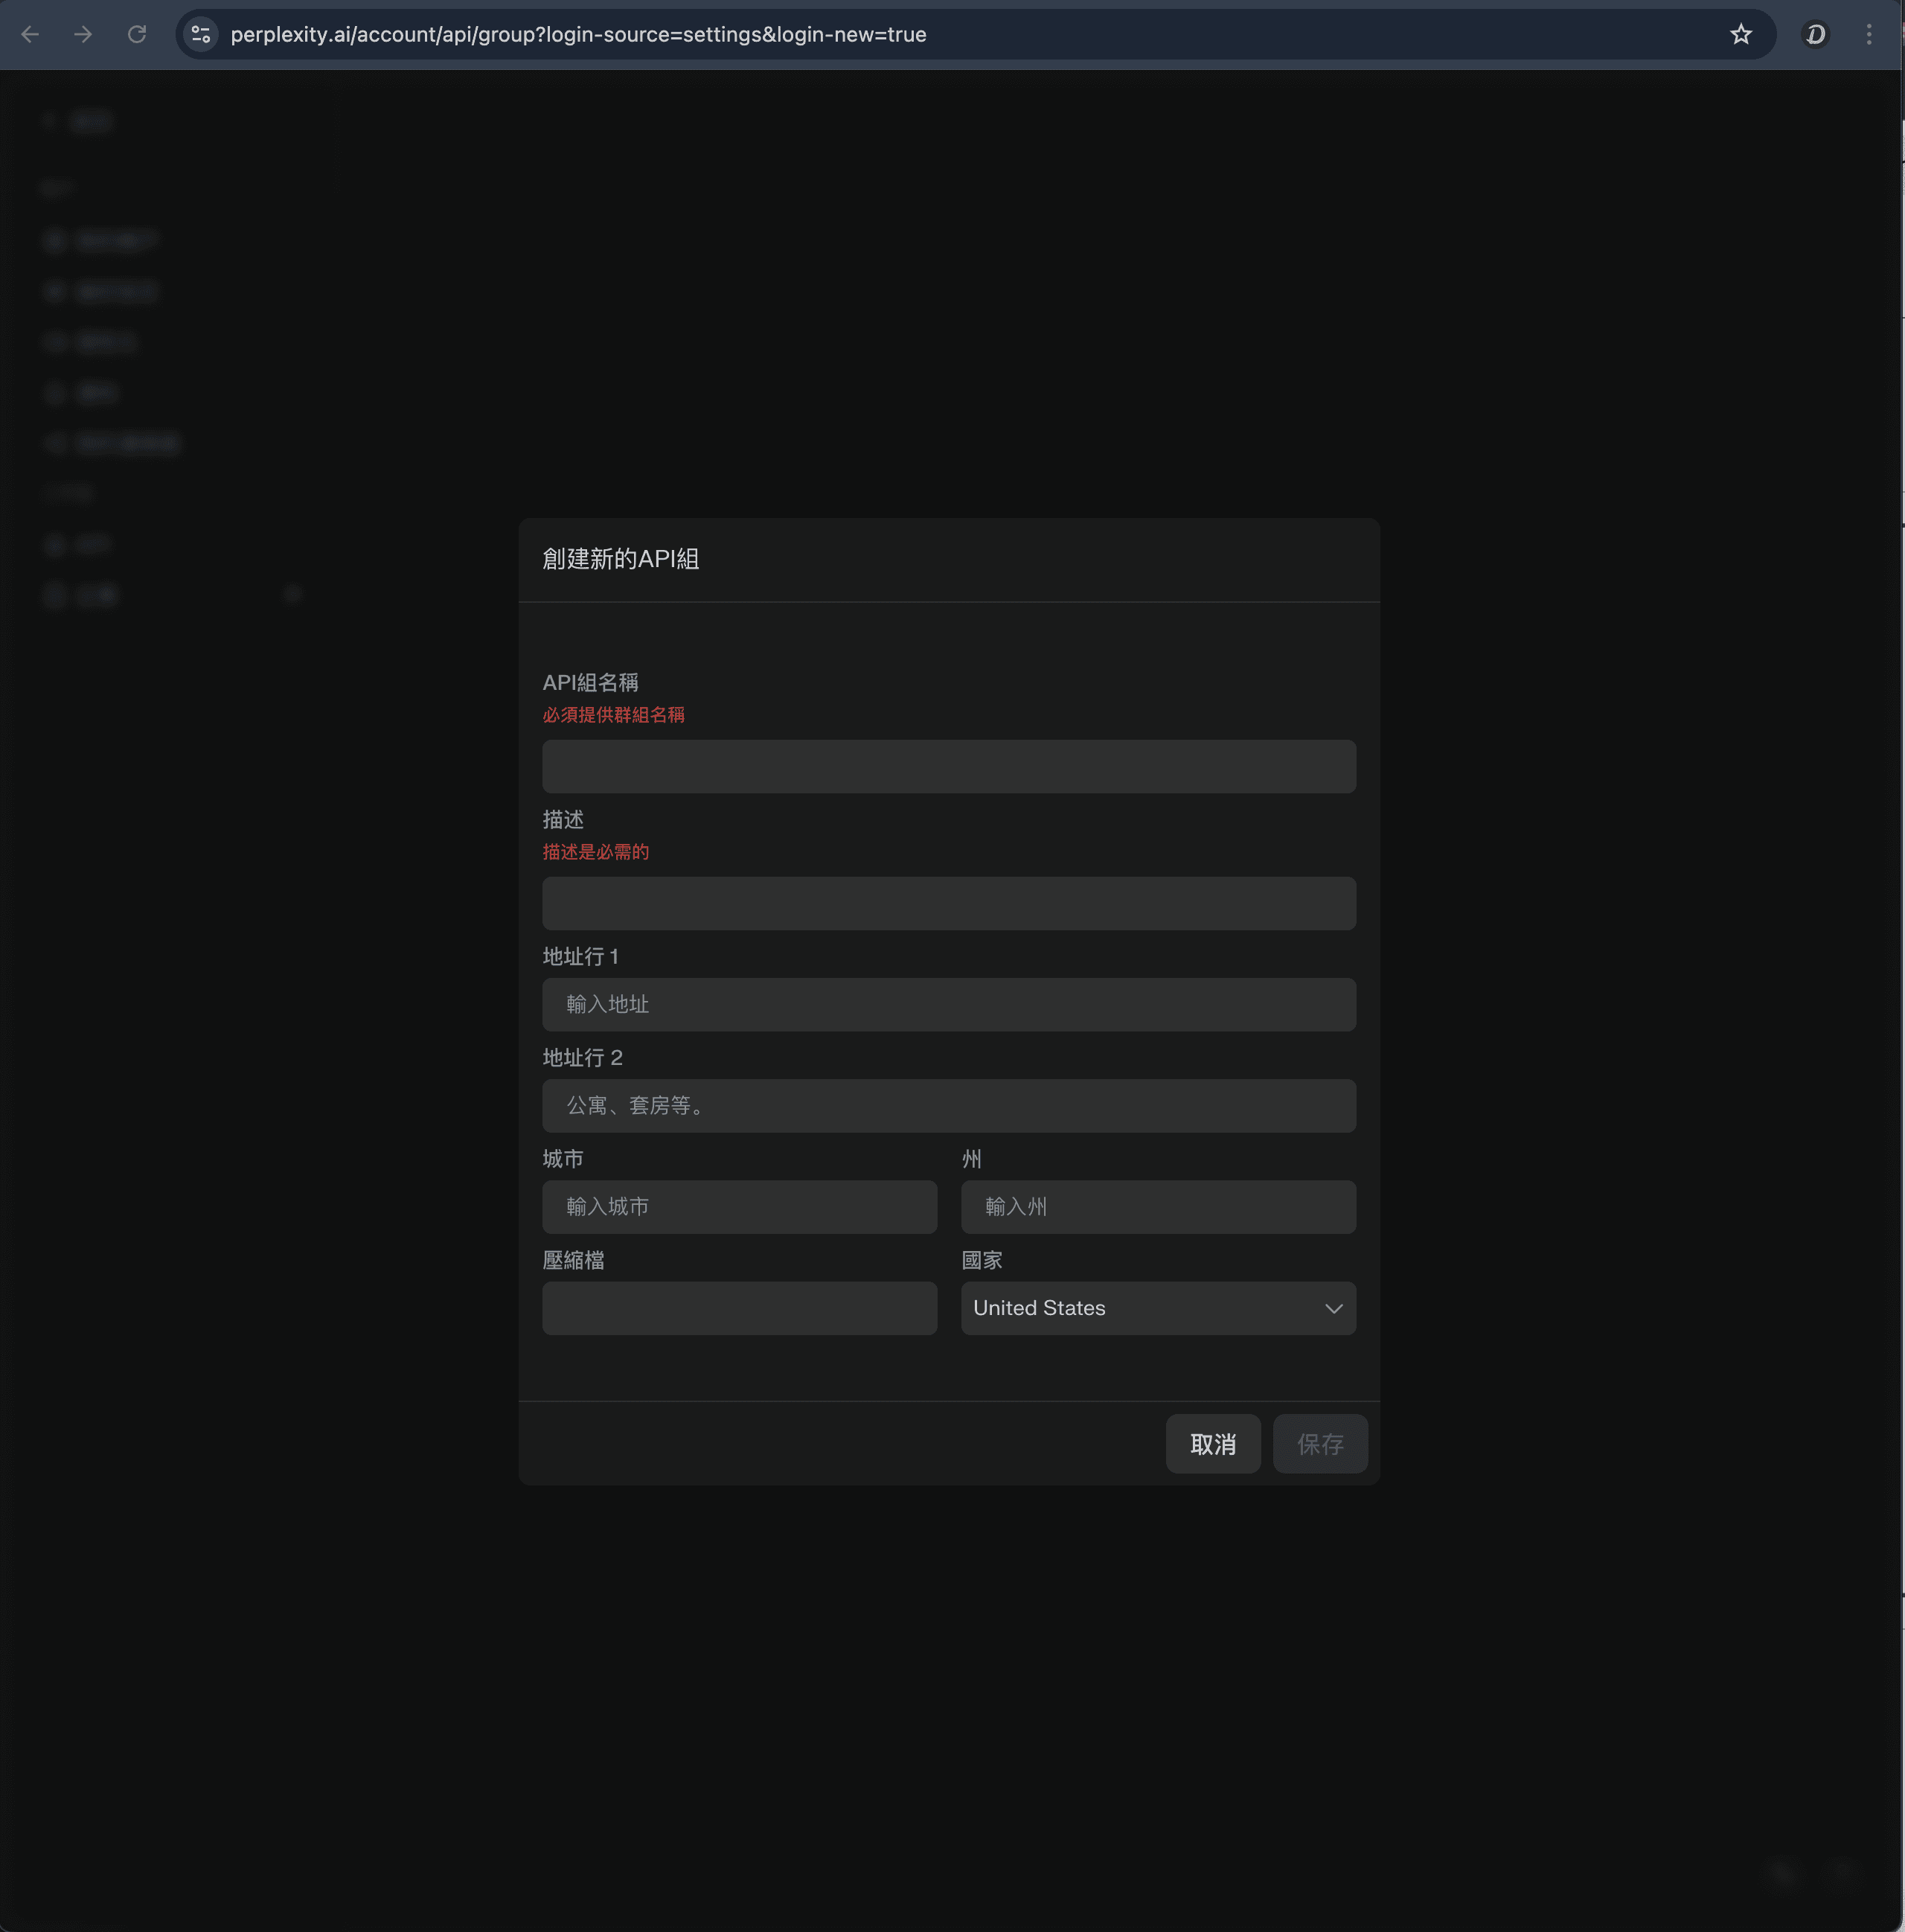Click the 地址行 1 address field

point(948,1005)
